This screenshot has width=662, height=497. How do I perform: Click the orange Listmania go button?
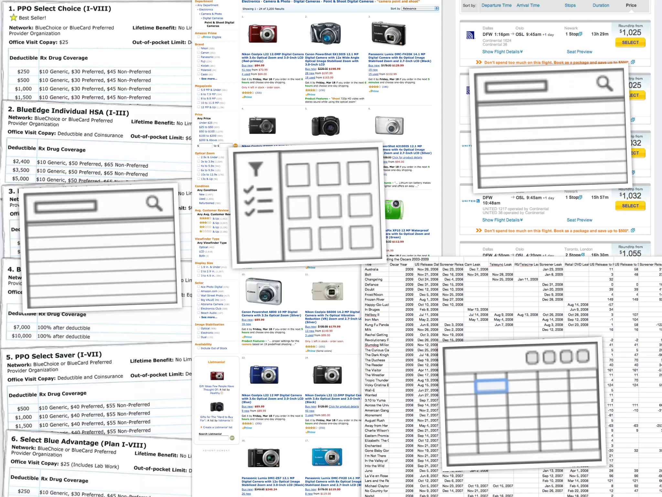[232, 438]
